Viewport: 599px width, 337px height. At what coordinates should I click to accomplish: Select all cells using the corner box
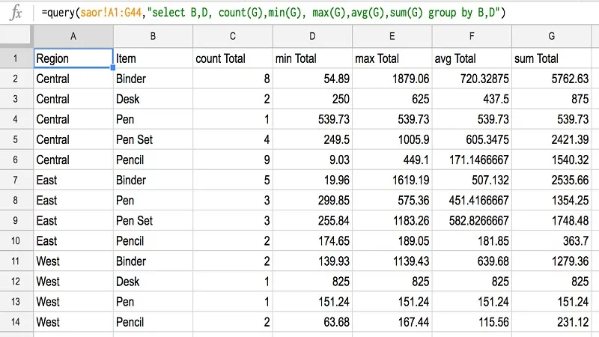coord(16,37)
